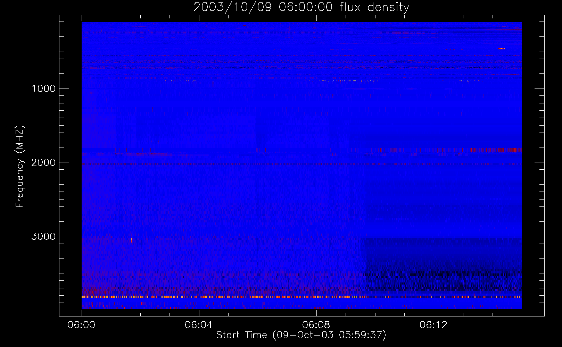Screen dimensions: 562x347
Task: Click the bright orange band near 3800 MHz
Action: click(301, 297)
